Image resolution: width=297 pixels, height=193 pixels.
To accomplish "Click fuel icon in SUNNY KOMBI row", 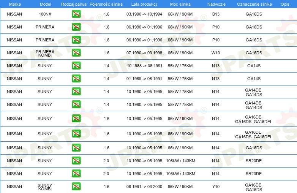I will (76, 187).
